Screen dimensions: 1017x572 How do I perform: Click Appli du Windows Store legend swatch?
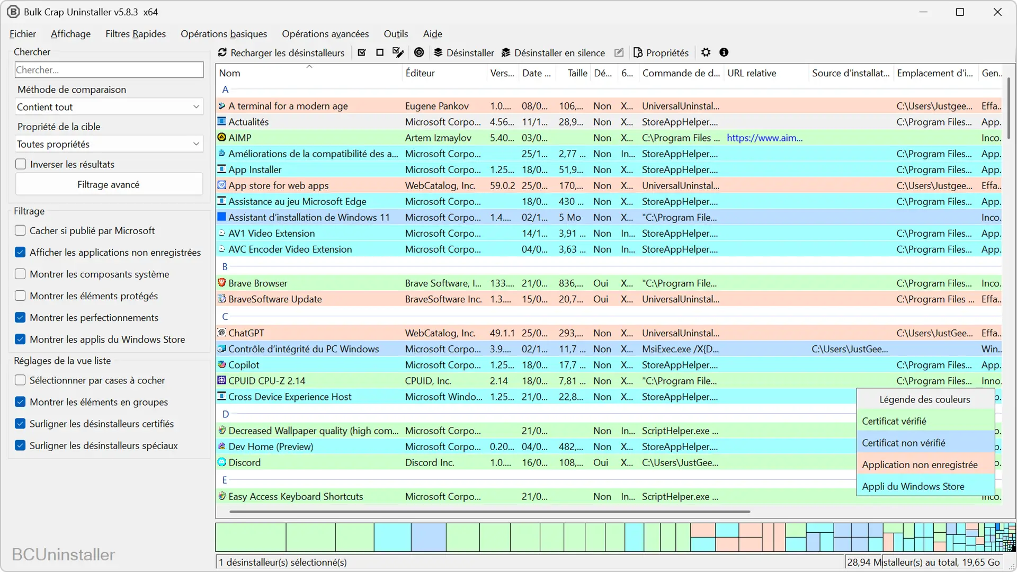point(925,486)
